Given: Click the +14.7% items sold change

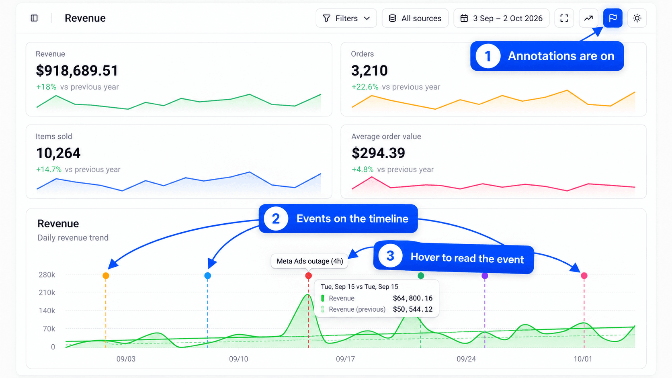Looking at the screenshot, I should pos(49,170).
